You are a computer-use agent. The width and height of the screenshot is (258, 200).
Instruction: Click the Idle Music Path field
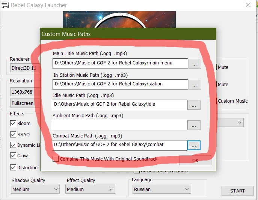coord(120,105)
